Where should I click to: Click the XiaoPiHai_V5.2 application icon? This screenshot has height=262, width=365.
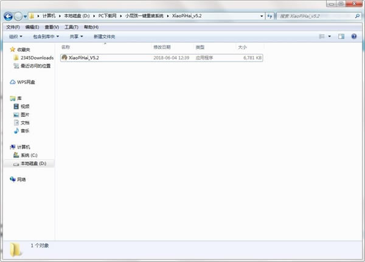(64, 57)
